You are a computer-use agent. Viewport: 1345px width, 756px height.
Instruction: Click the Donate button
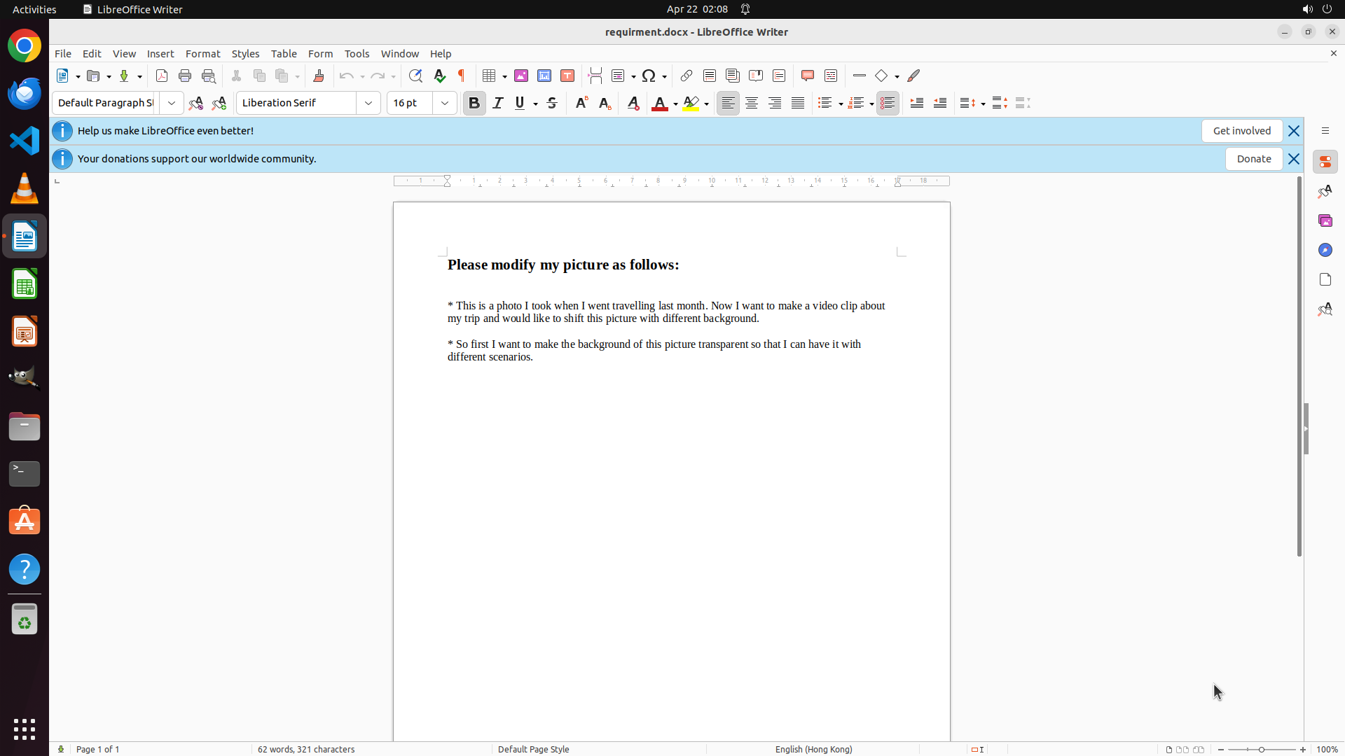1253,159
